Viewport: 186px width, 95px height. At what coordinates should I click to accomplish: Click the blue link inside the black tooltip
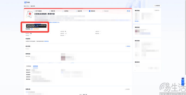point(37,27)
